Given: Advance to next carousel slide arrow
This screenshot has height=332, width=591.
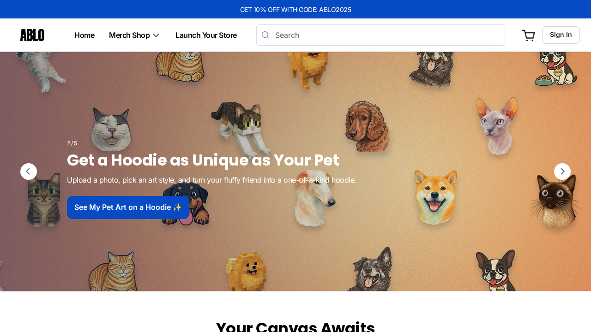Looking at the screenshot, I should tap(562, 172).
